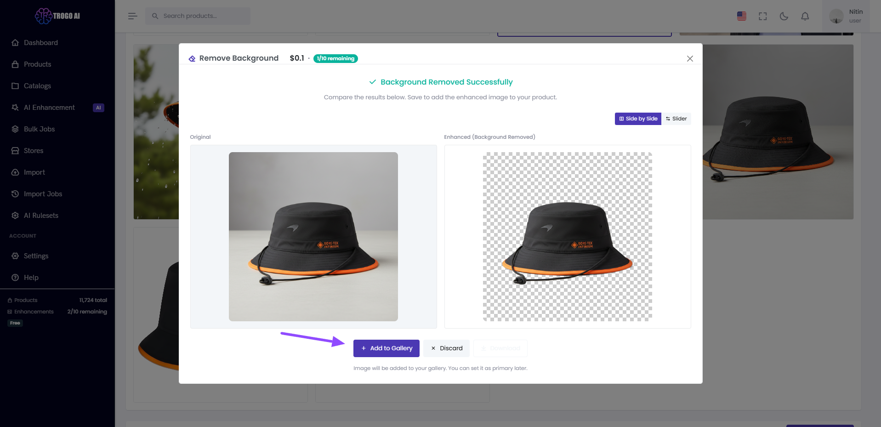Collapse the sidebar with the hamburger icon
The width and height of the screenshot is (881, 427).
point(132,16)
